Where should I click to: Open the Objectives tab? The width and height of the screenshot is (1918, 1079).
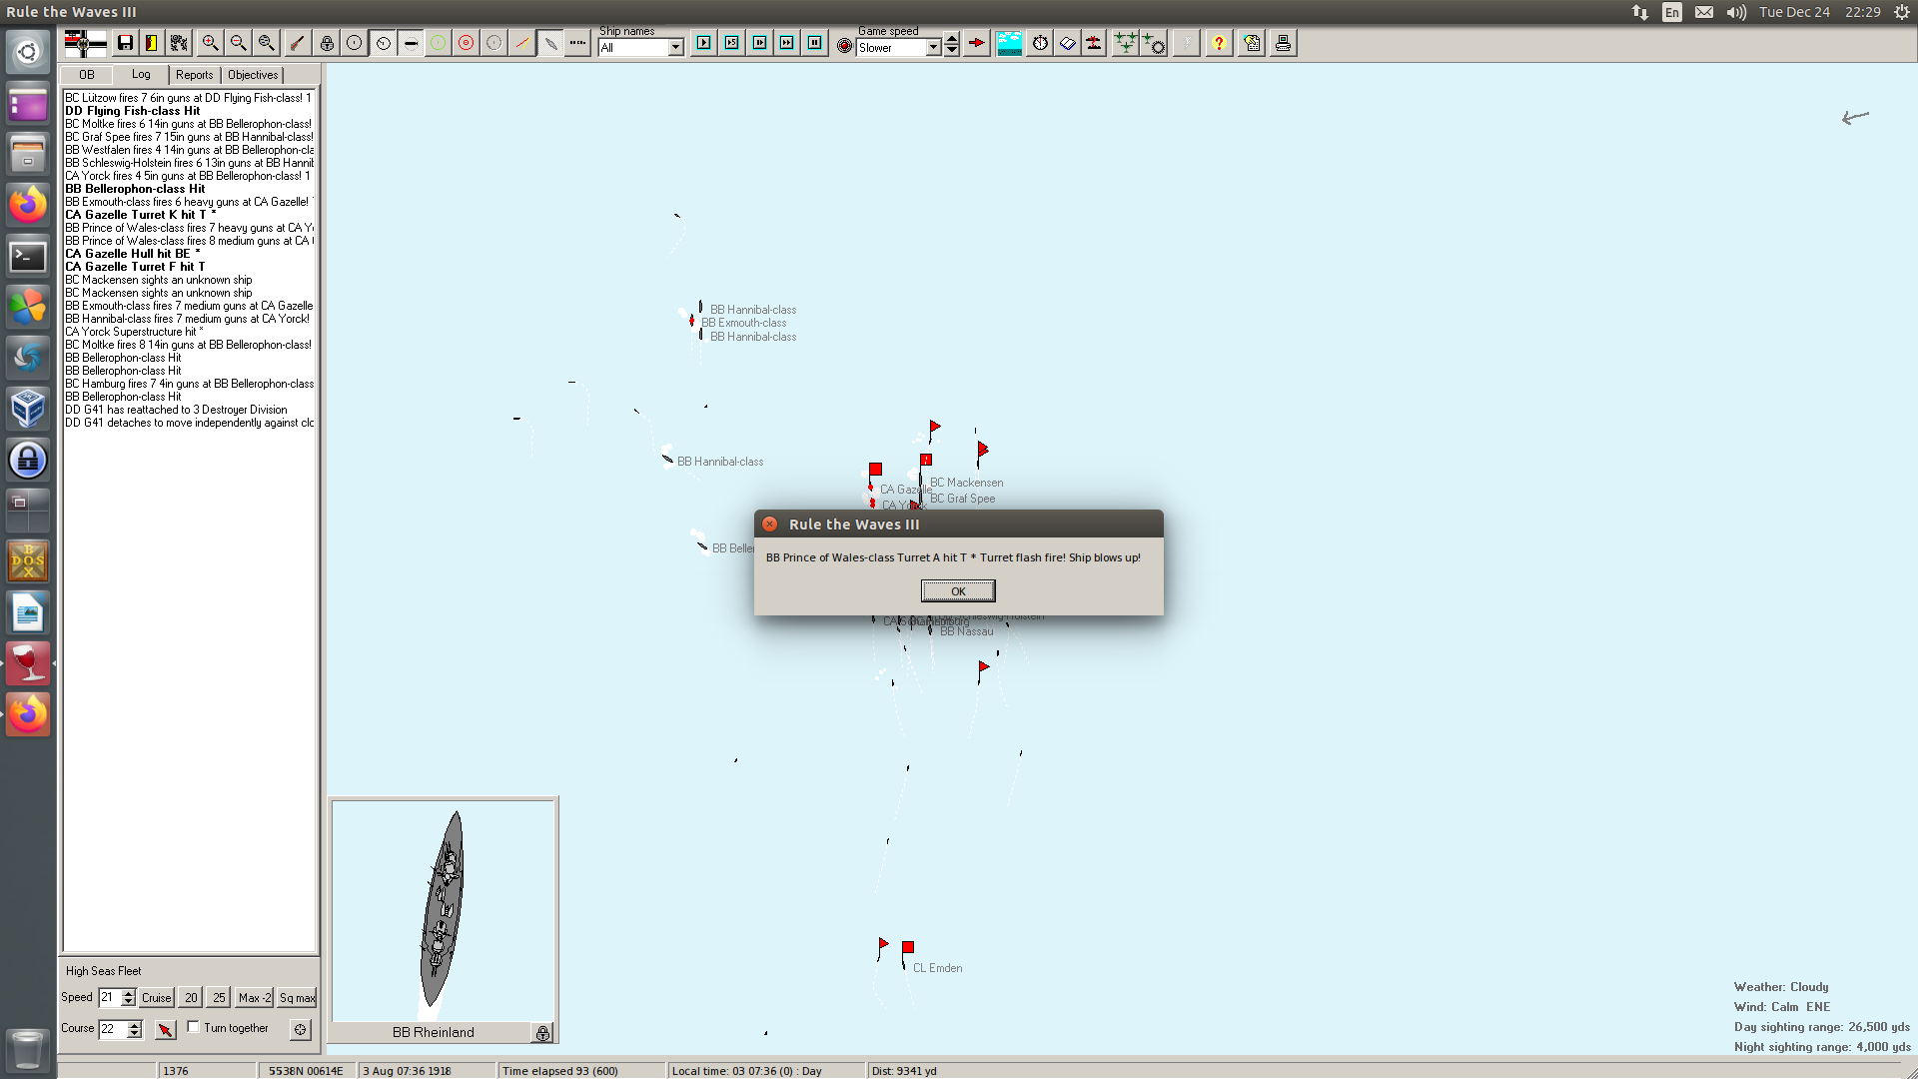(253, 75)
